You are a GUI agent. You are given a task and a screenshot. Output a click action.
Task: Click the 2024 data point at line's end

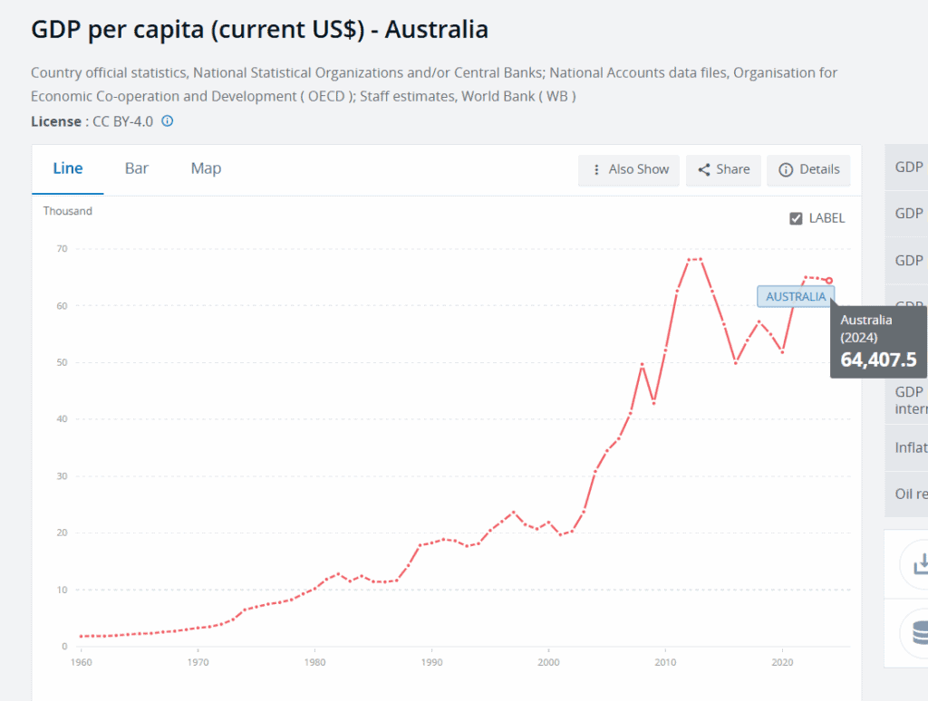tap(830, 279)
